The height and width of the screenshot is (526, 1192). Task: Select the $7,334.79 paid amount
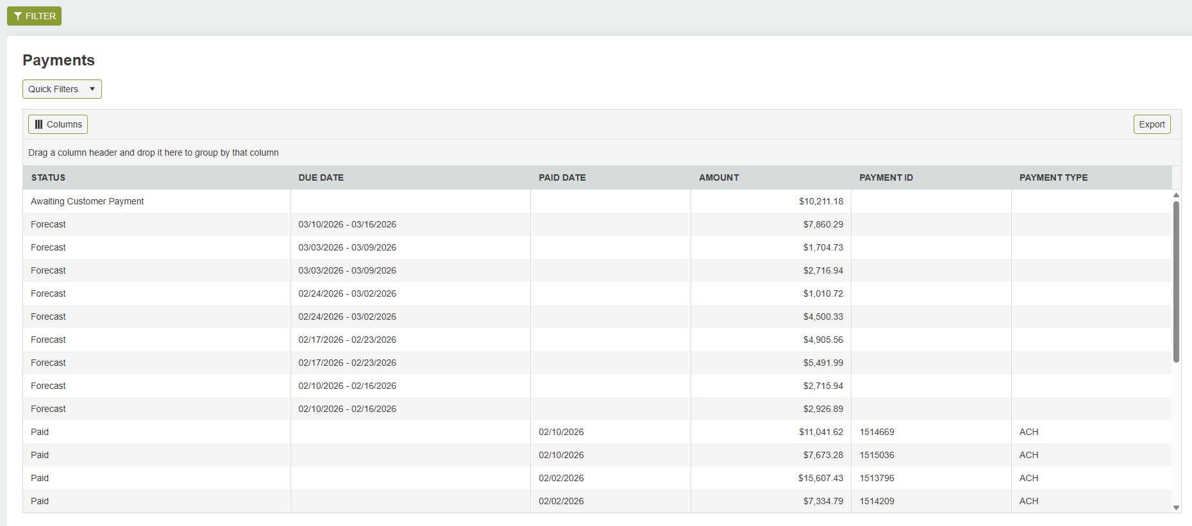coord(823,501)
